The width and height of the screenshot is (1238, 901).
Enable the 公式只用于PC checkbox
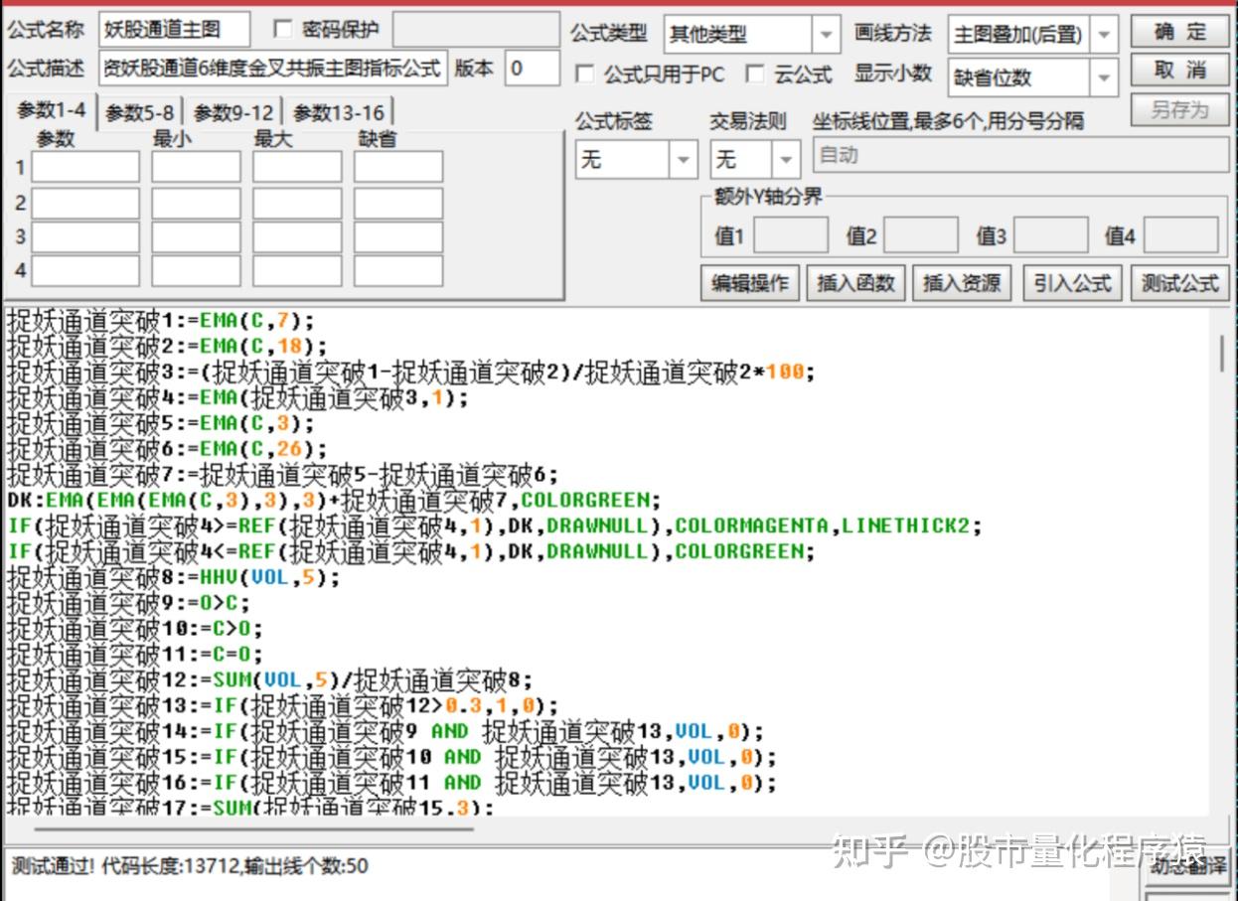tap(585, 74)
